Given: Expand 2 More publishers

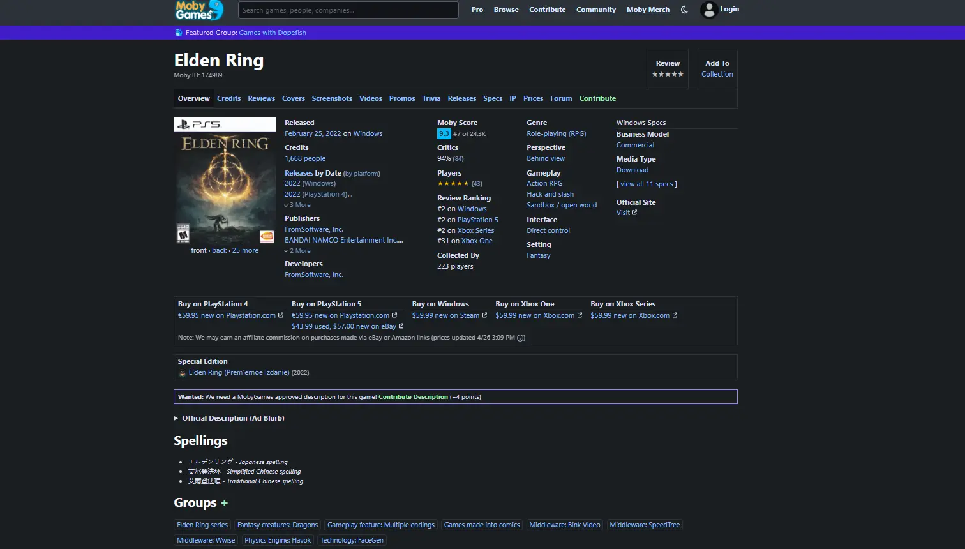Looking at the screenshot, I should coord(297,251).
